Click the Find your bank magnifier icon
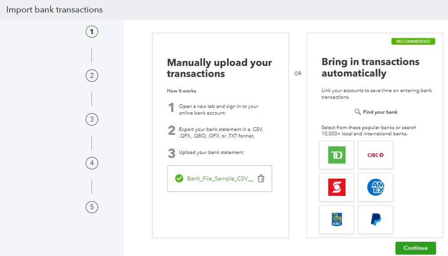This screenshot has width=448, height=256. (358, 112)
